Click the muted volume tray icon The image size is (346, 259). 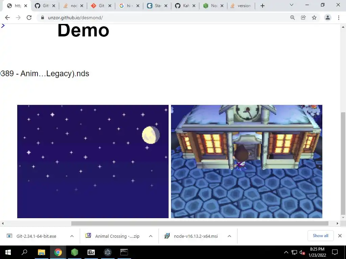tap(302, 252)
